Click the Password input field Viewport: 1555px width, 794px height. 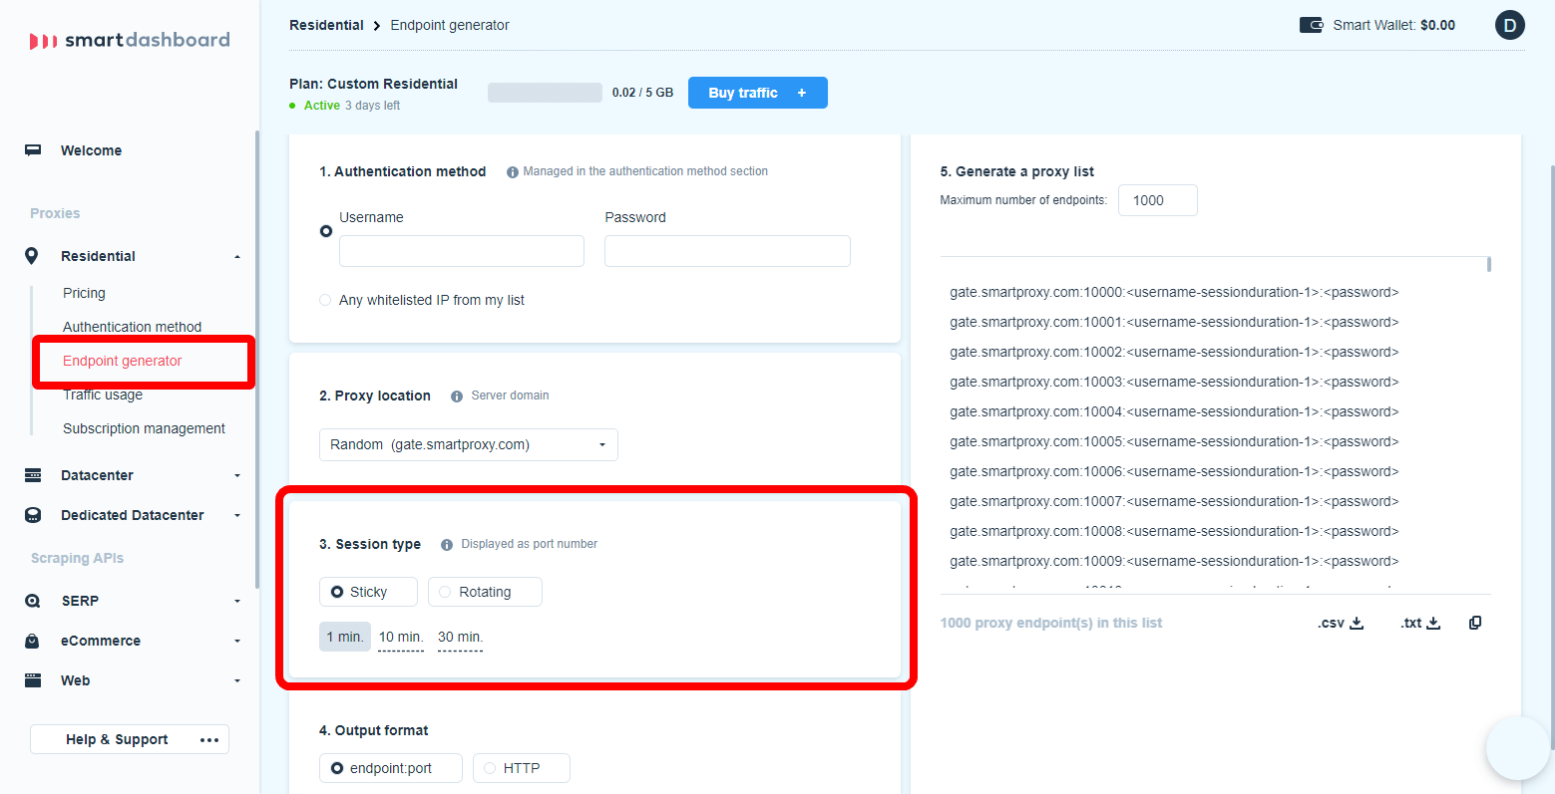pyautogui.click(x=727, y=251)
